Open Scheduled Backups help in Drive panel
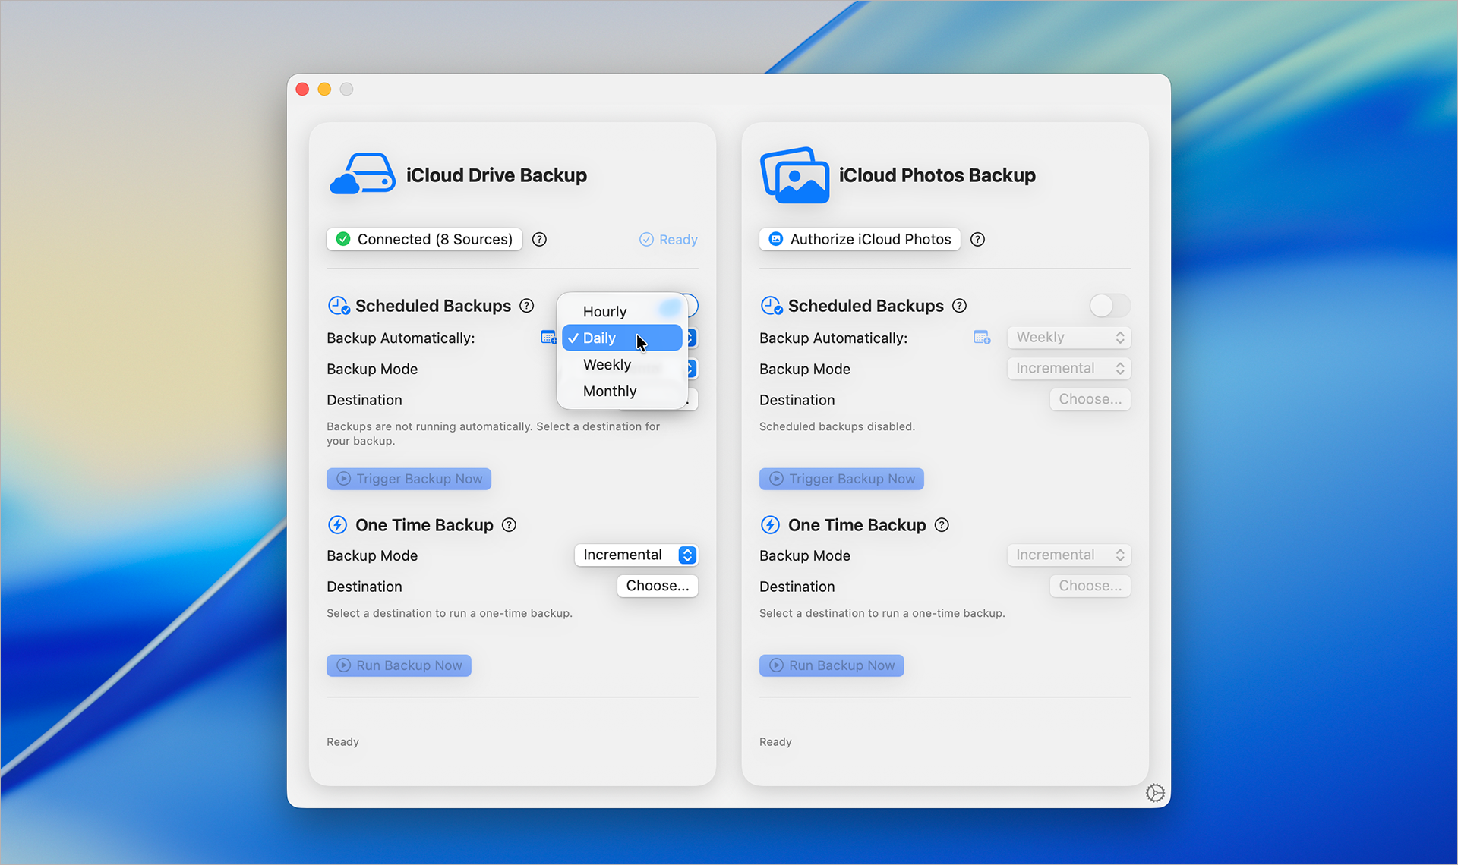1458x865 pixels. click(x=526, y=306)
